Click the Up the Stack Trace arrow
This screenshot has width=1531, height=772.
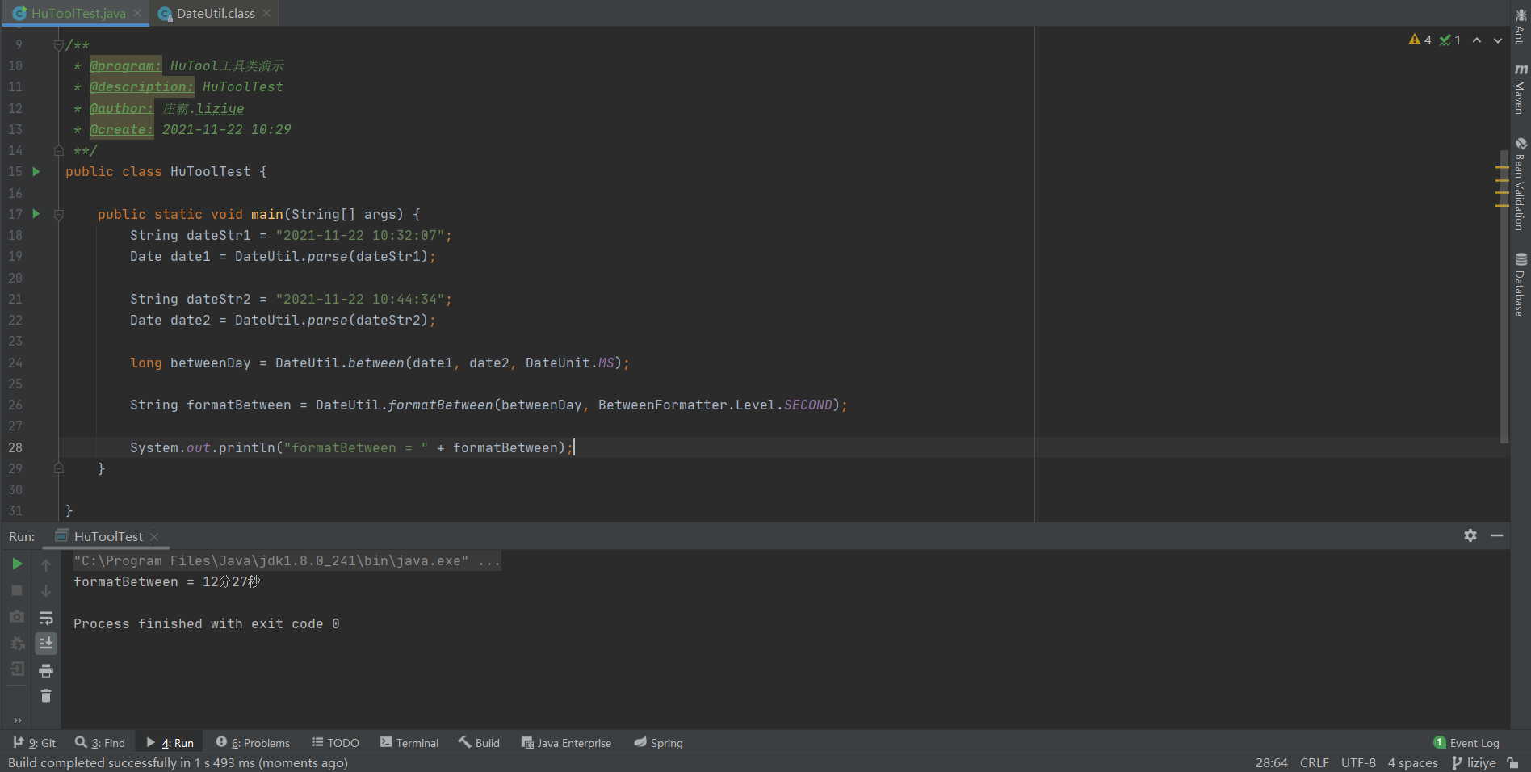[46, 565]
